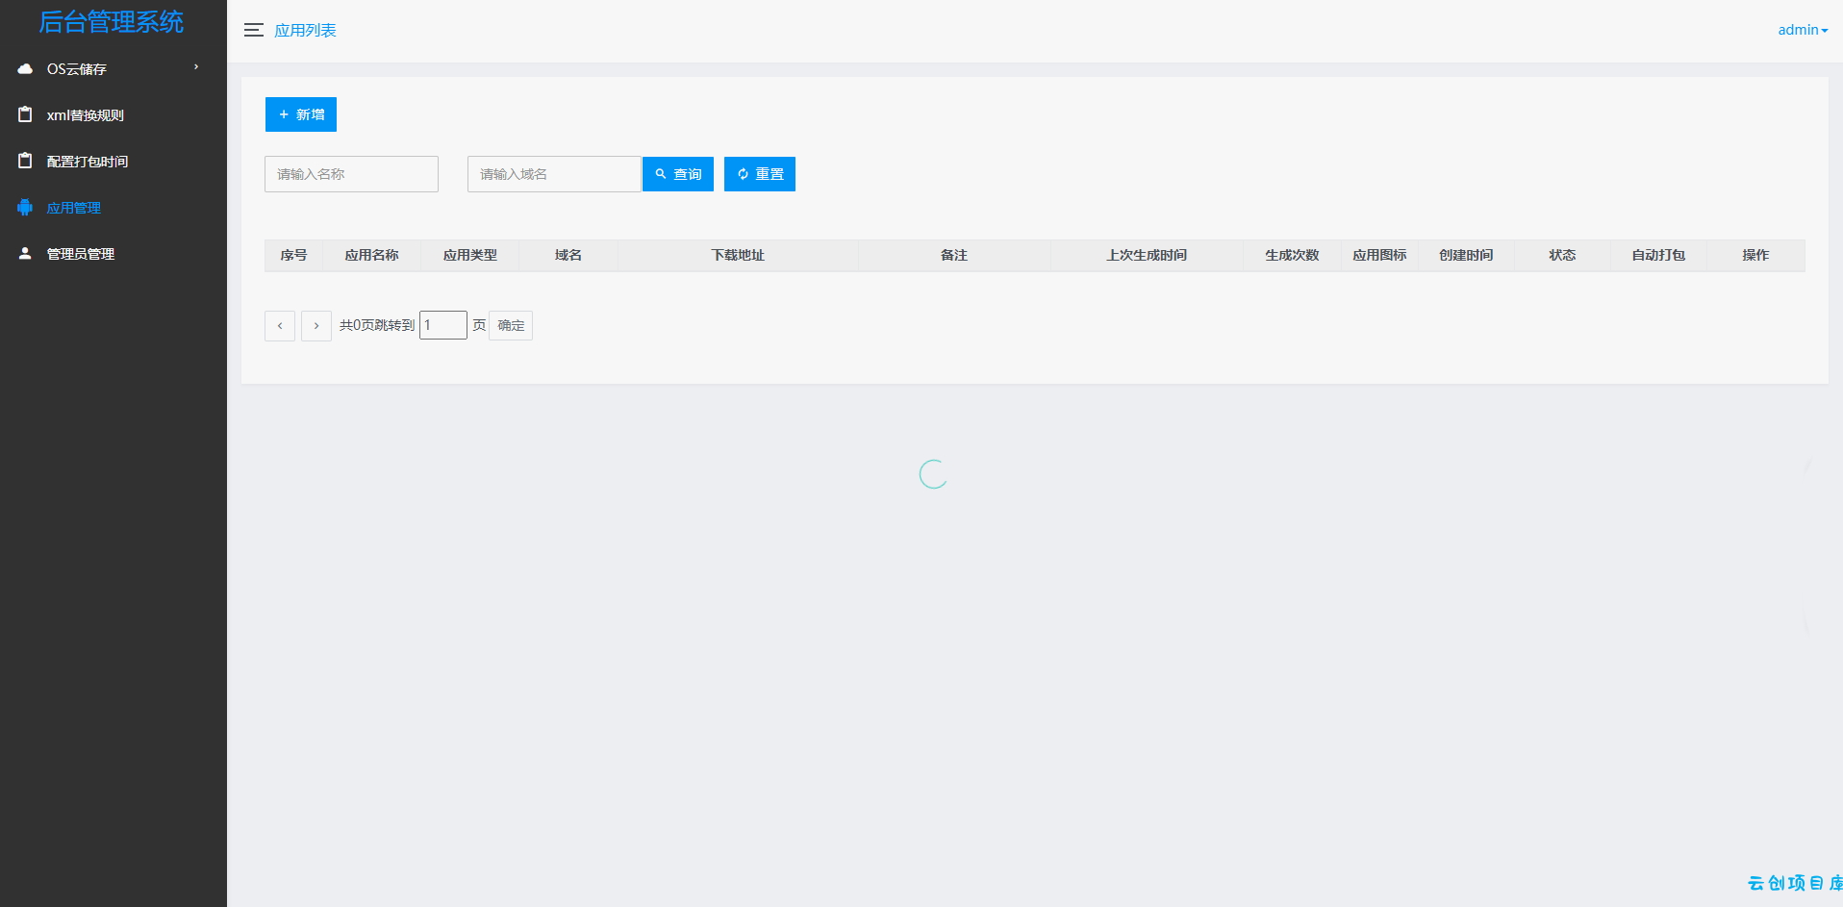Screen dimensions: 1843x907
Task: Click the 查询 search button
Action: click(x=678, y=174)
